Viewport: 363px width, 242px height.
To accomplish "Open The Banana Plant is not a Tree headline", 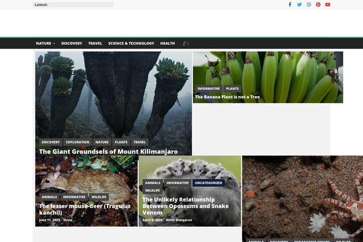I will 227,97.
